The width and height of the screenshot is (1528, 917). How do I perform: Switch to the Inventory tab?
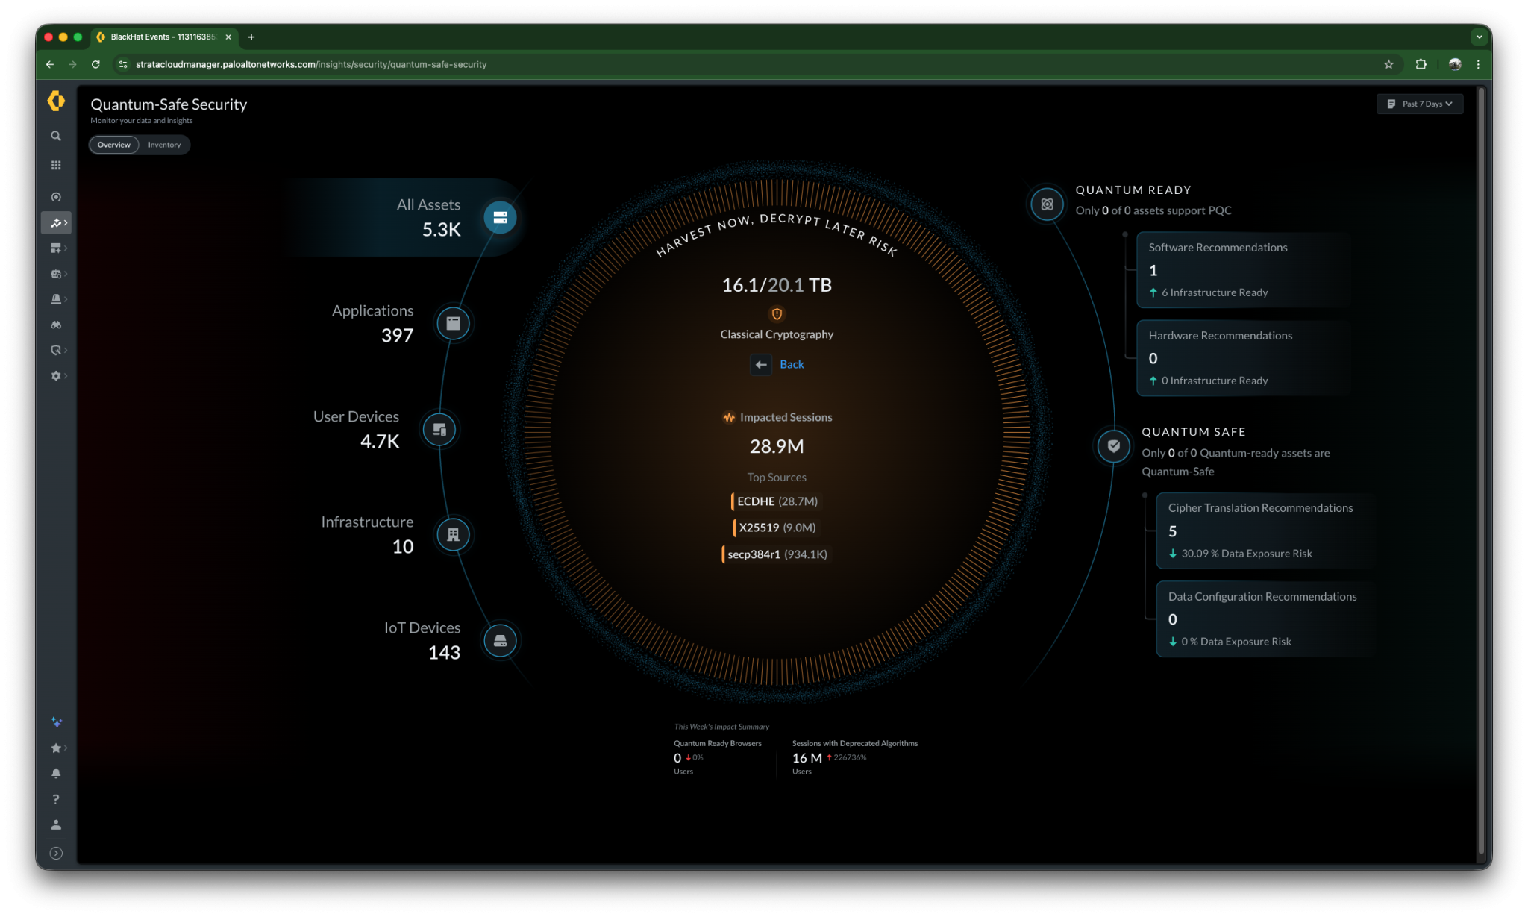point(164,145)
